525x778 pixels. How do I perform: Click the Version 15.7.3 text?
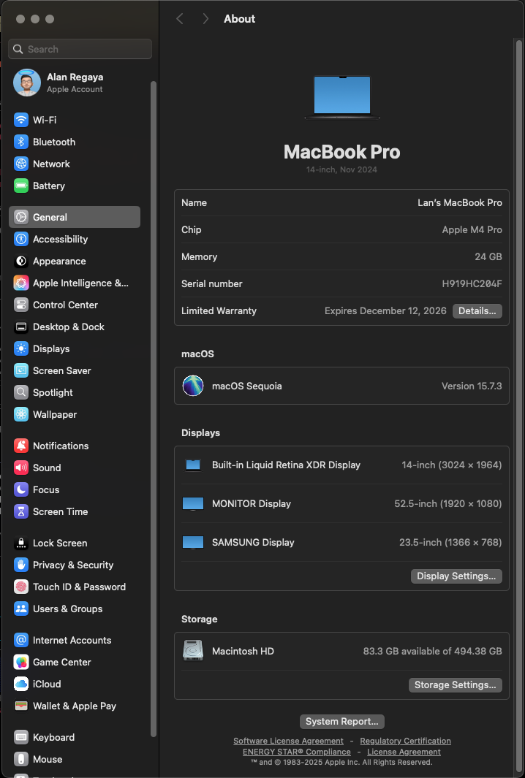coord(472,386)
